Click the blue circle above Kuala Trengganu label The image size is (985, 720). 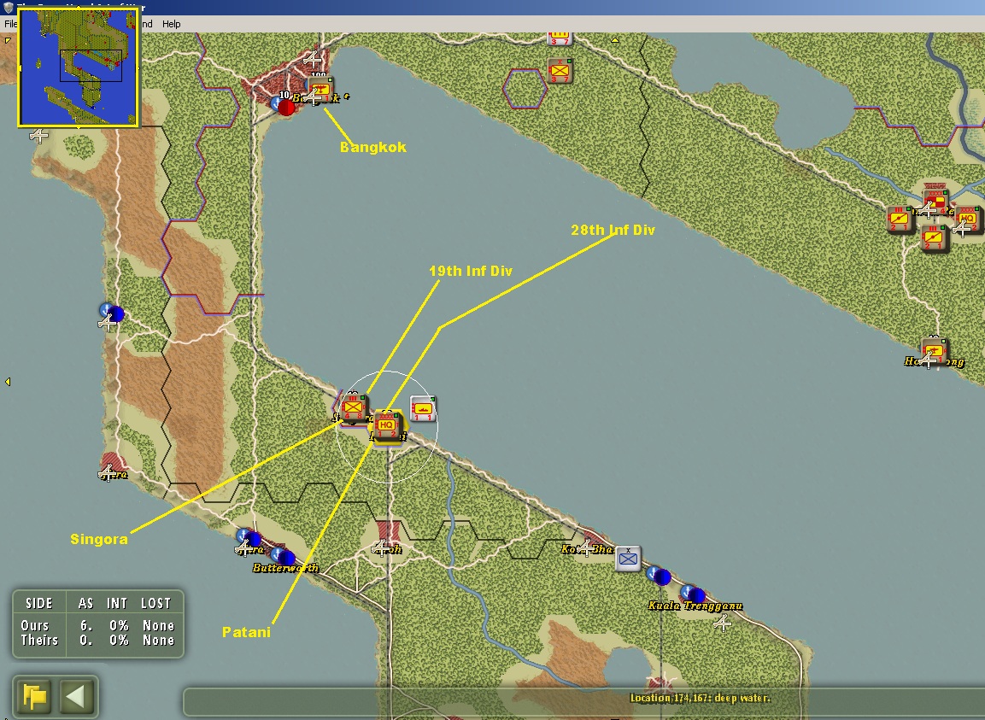(696, 594)
